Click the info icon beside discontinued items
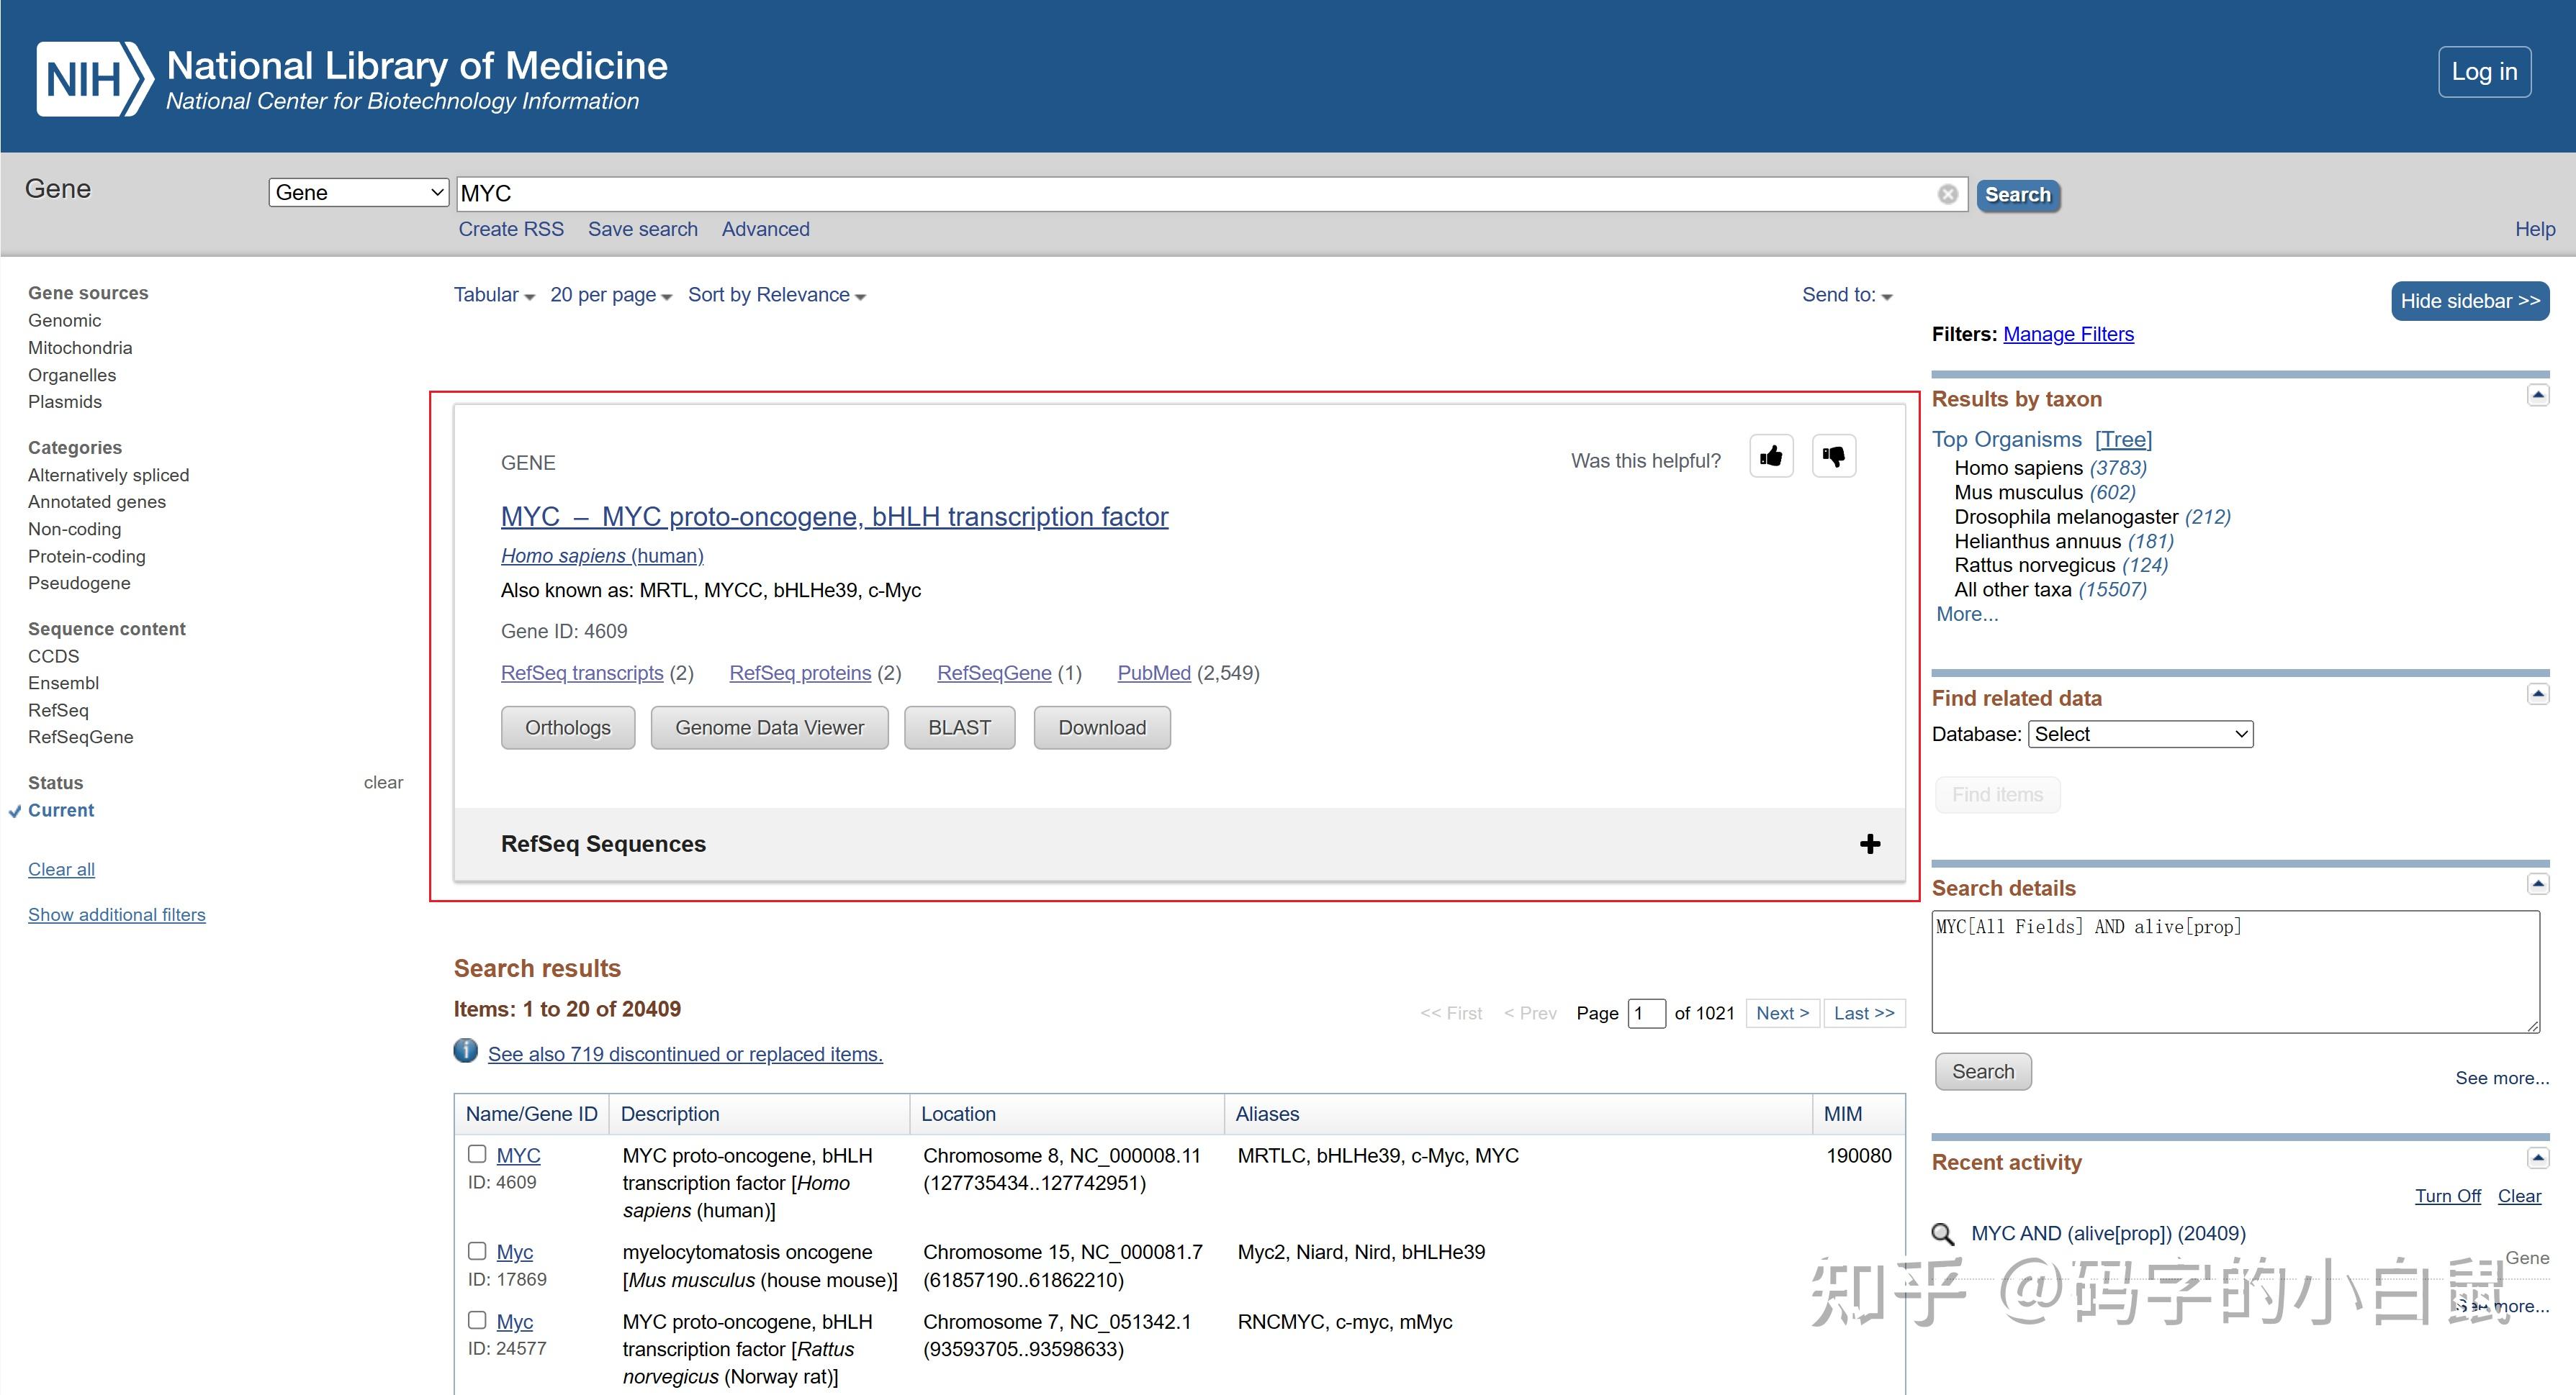2576x1395 pixels. tap(465, 1051)
